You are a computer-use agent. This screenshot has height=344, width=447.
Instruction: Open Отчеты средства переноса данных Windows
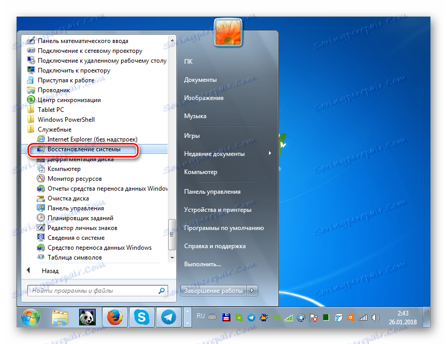tap(102, 189)
